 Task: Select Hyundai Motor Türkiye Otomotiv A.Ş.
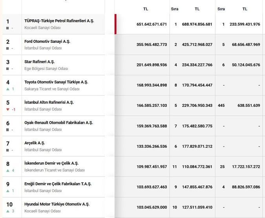pyautogui.click(x=57, y=204)
